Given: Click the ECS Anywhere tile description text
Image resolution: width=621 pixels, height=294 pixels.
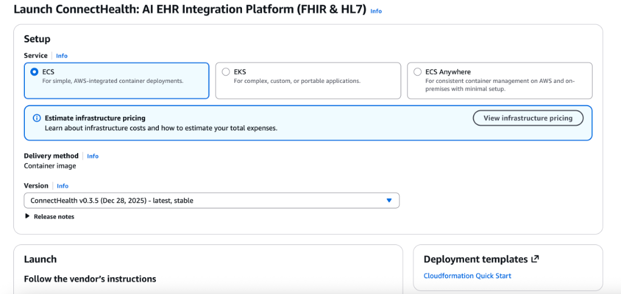Looking at the screenshot, I should pyautogui.click(x=500, y=84).
